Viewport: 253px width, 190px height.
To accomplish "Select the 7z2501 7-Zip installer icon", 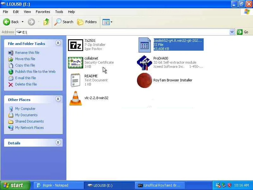I will (76, 45).
